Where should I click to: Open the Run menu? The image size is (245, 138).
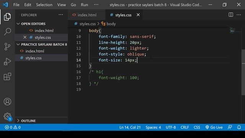(84, 5)
